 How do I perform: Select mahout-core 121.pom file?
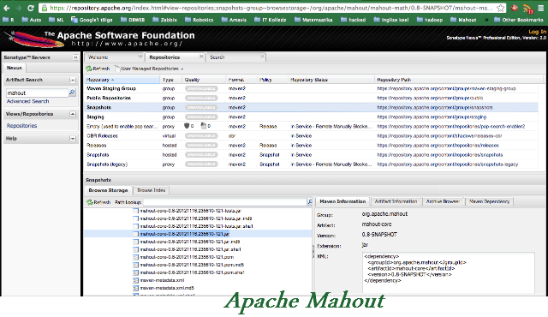click(x=187, y=257)
